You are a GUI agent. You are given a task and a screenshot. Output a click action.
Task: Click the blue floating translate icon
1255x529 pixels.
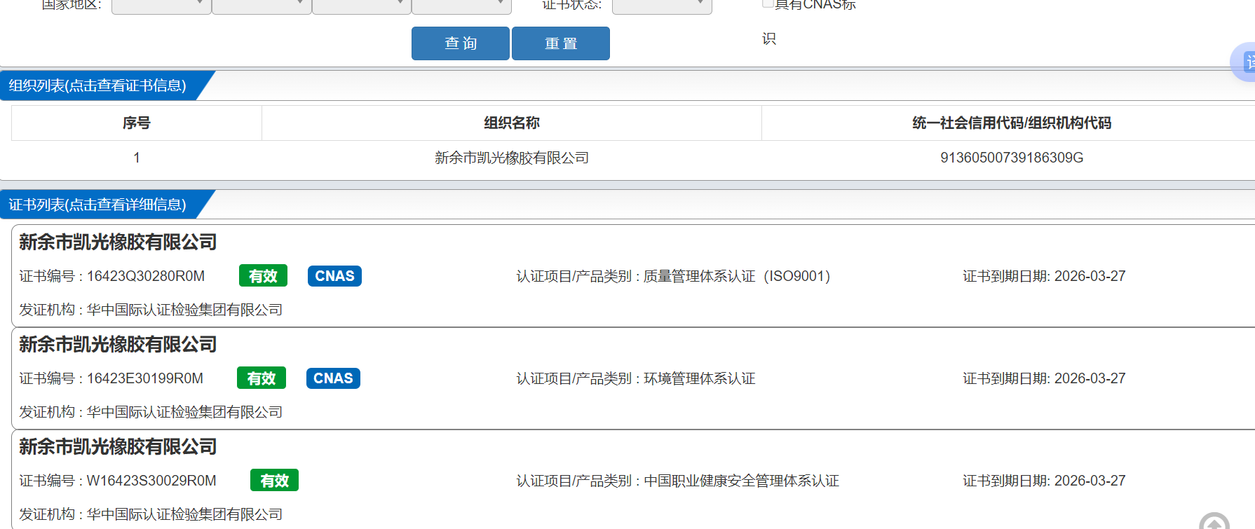(1244, 62)
